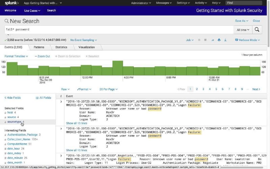Viewport: 270px width, 169px height.
Task: Click the date_hour field
Action: 13,149
